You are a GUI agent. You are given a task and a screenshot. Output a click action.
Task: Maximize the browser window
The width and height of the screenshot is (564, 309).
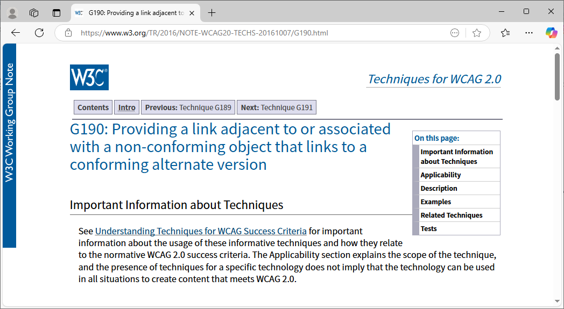(x=526, y=11)
